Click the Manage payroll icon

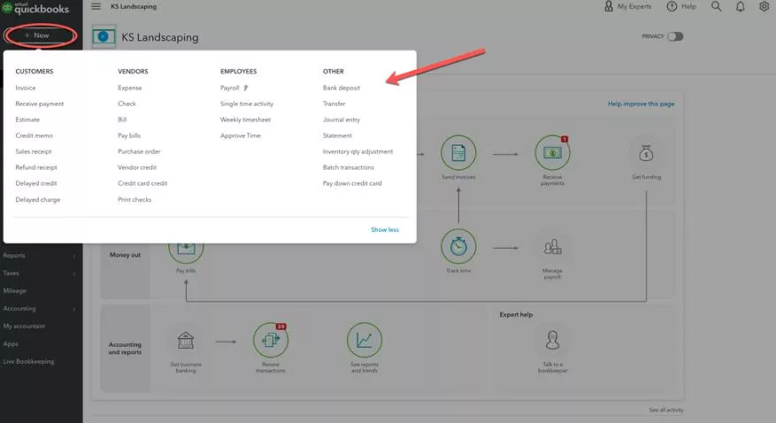(552, 246)
